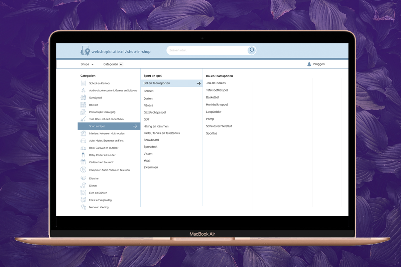Click the Boot, Caravan en Outdoor icon
This screenshot has width=401, height=267.
[x=83, y=148]
